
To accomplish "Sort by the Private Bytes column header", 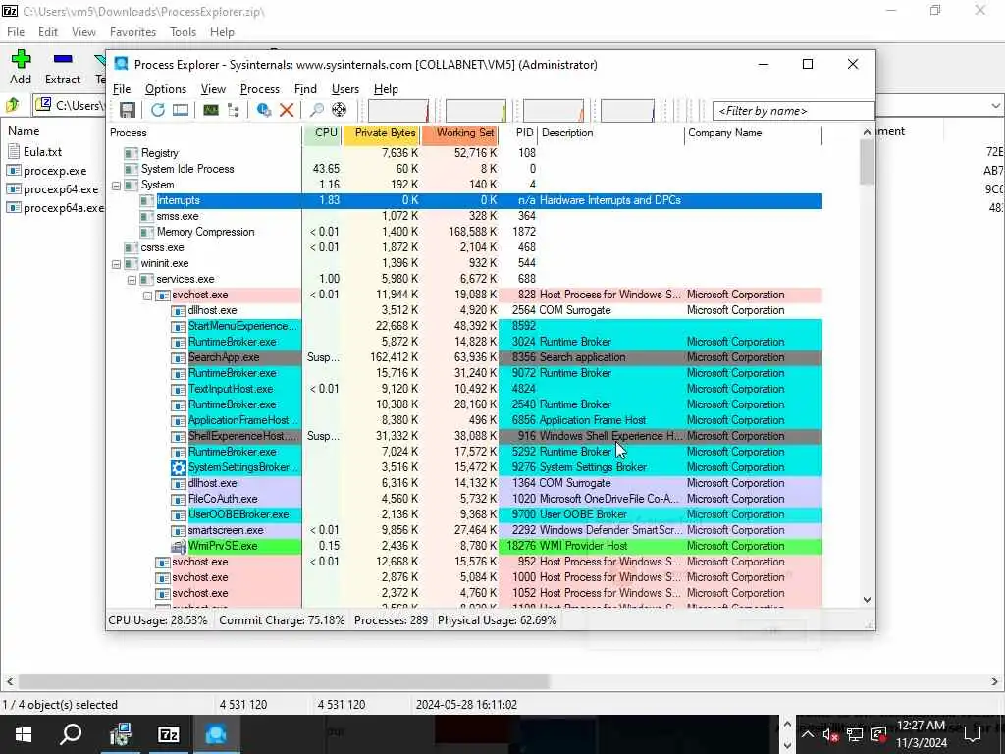I will 382,133.
